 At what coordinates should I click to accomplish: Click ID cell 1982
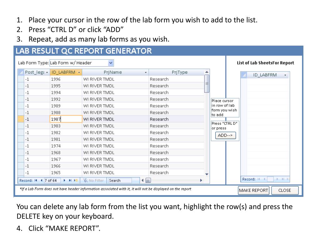66,132
